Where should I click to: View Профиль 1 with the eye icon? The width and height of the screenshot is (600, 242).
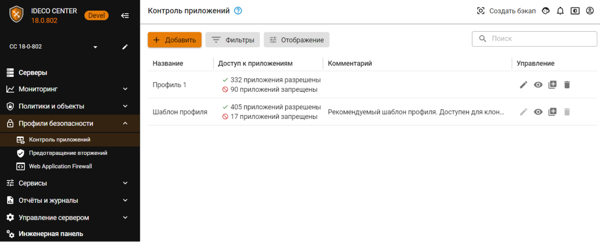pos(538,85)
